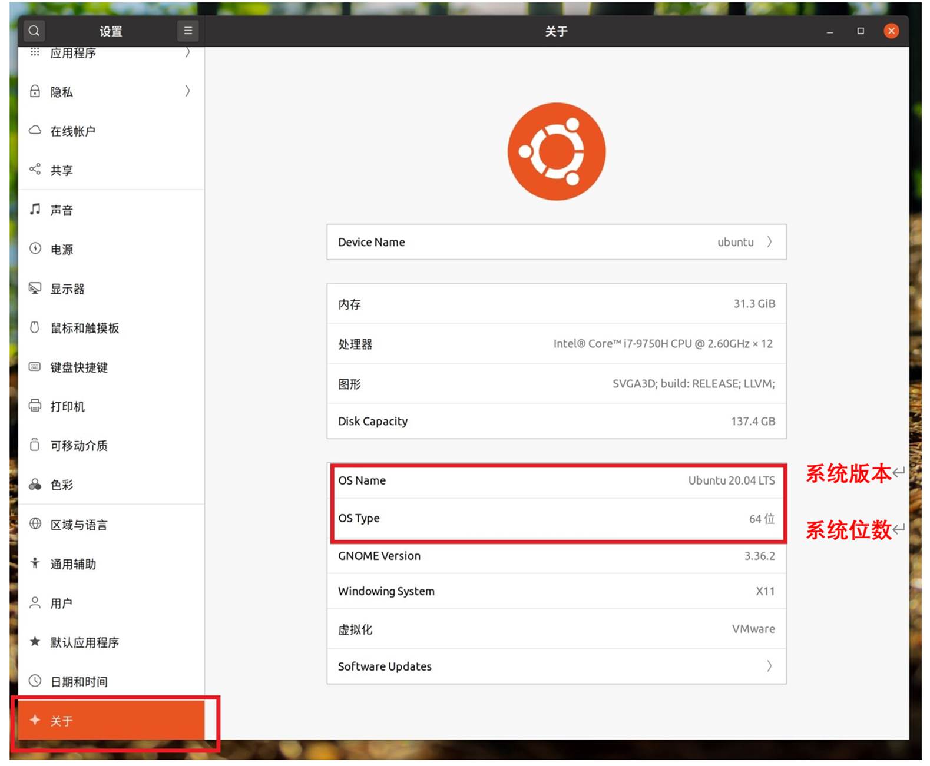Viewport: 930px width, 766px height.
Task: Click the 虚拟化 value VMware
Action: pos(753,629)
